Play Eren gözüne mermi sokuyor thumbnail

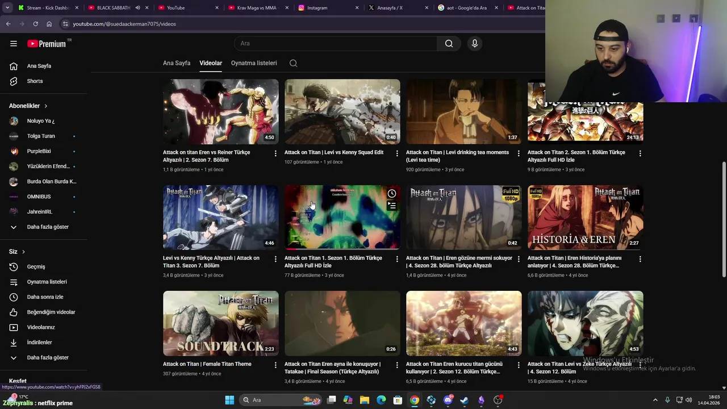click(464, 217)
